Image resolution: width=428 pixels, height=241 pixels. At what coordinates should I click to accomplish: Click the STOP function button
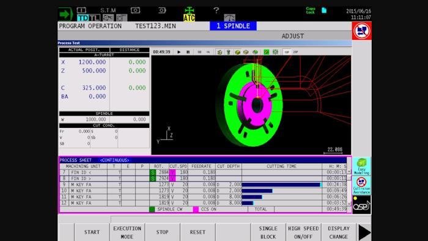(x=163, y=232)
